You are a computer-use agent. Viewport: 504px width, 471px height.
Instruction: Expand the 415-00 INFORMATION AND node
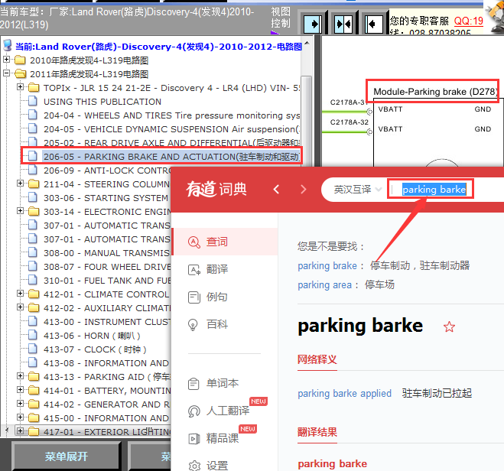click(20, 417)
